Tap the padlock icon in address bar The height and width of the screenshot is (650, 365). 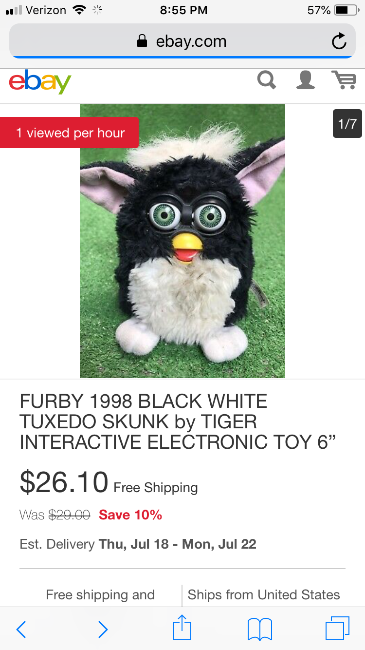[x=142, y=41]
